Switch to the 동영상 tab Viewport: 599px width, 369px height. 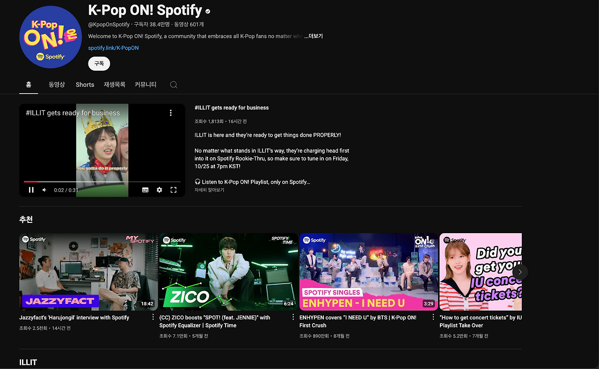[x=57, y=85]
